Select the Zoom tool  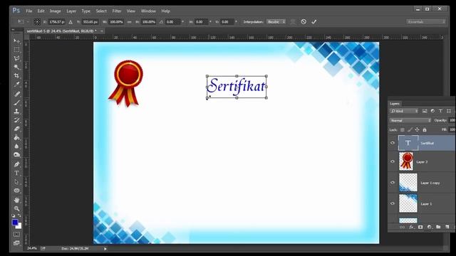click(x=16, y=208)
